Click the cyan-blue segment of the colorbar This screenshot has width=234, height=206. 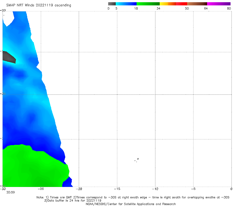[x=126, y=4]
